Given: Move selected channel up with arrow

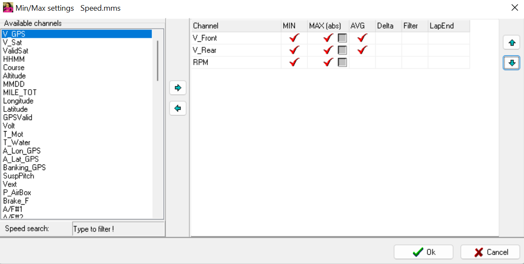Looking at the screenshot, I should click(511, 43).
